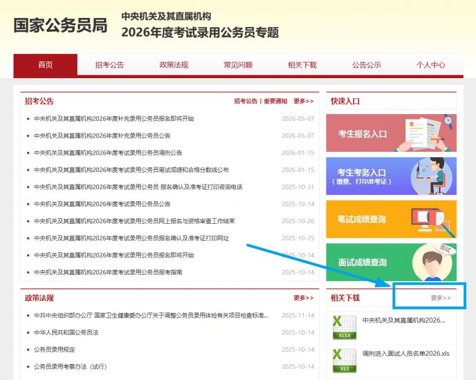Select the 招考公告 sub-tab link in header
The width and height of the screenshot is (476, 380).
point(245,101)
